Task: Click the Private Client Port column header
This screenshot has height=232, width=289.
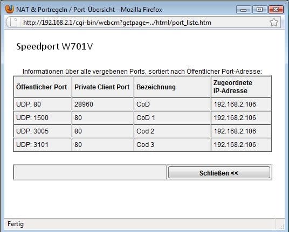Action: 102,87
